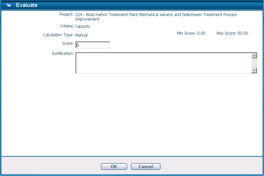The height and width of the screenshot is (176, 264).
Task: Click the Justification field label
Action: (x=62, y=54)
